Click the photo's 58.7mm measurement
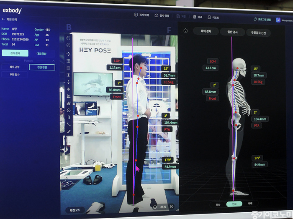The image size is (293, 219). [x=170, y=75]
